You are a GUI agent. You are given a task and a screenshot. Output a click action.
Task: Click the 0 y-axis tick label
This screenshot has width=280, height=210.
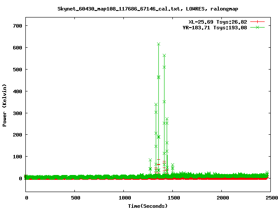tap(21, 178)
